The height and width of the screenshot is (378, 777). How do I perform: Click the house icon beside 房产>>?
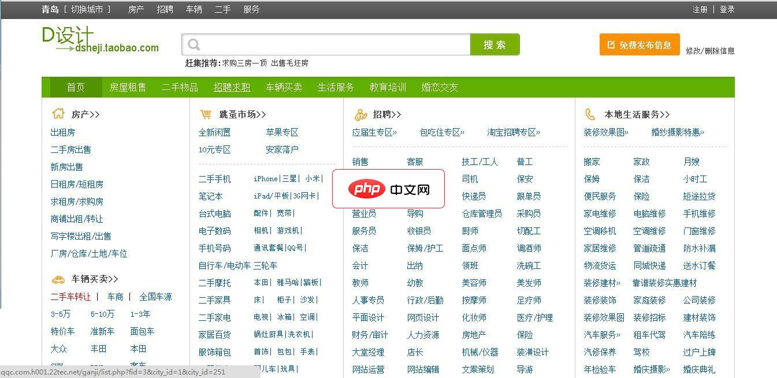58,114
